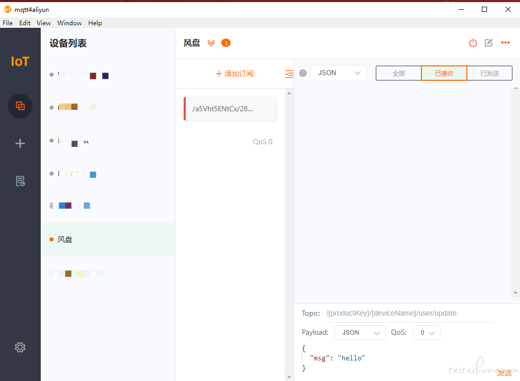Click the 设备列表 heading

pyautogui.click(x=68, y=43)
